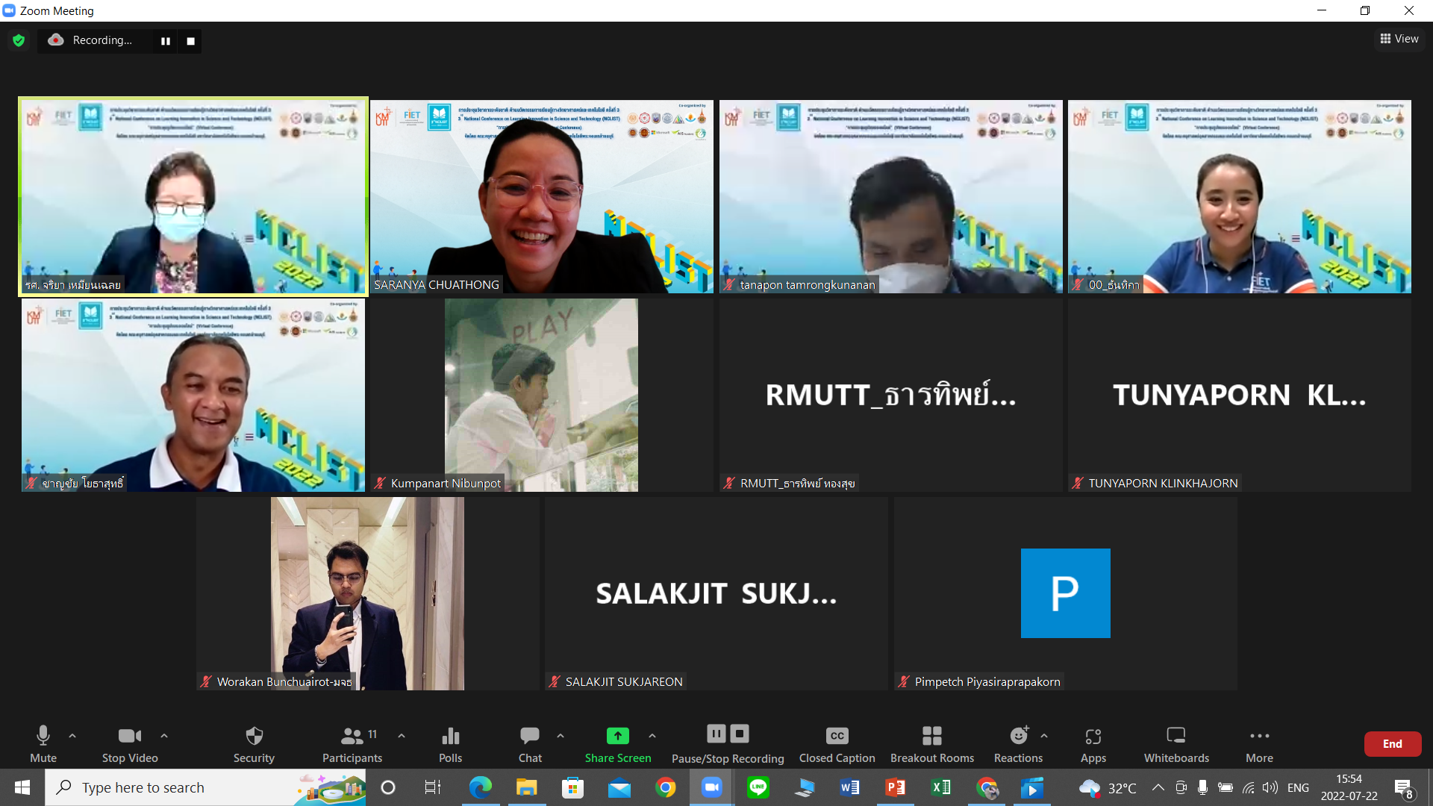Viewport: 1433px width, 806px height.
Task: Open the Chat panel
Action: (x=530, y=744)
